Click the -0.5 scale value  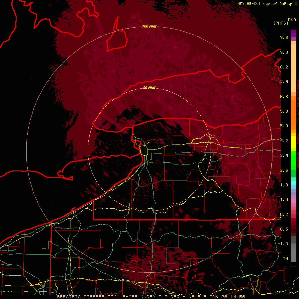283,229
